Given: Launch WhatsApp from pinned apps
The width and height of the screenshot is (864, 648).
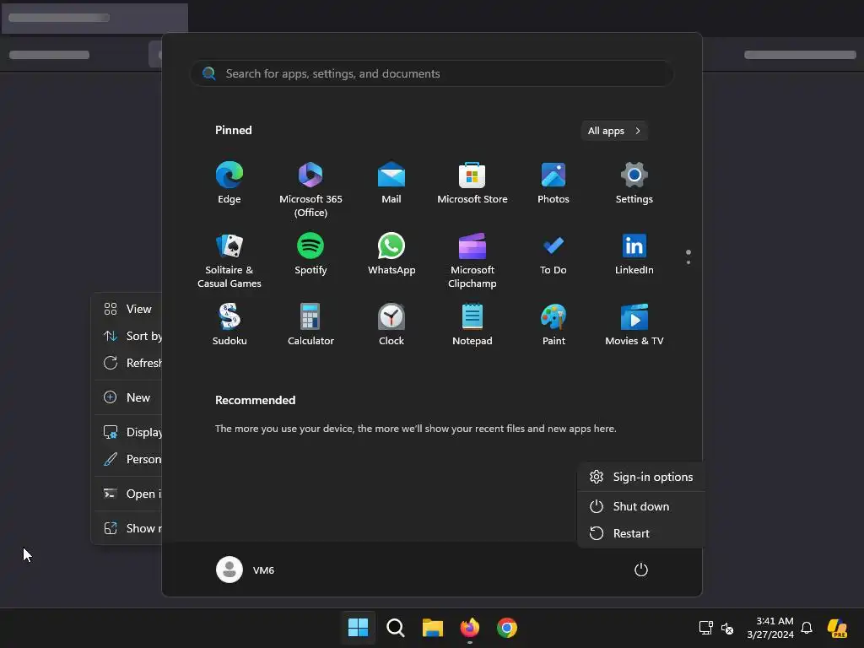Looking at the screenshot, I should point(391,255).
